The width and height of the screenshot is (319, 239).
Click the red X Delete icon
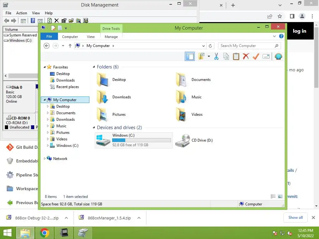coord(246,56)
